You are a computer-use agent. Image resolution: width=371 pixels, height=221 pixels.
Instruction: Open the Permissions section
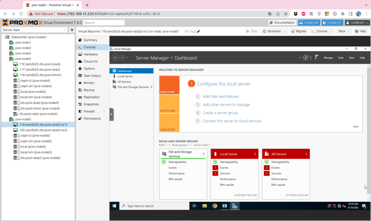92,118
